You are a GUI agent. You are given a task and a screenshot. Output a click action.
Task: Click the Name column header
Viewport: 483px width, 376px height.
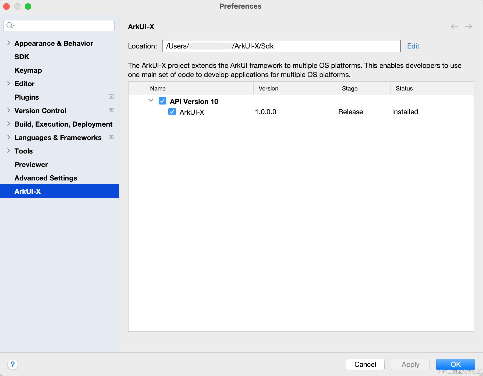tap(199, 88)
